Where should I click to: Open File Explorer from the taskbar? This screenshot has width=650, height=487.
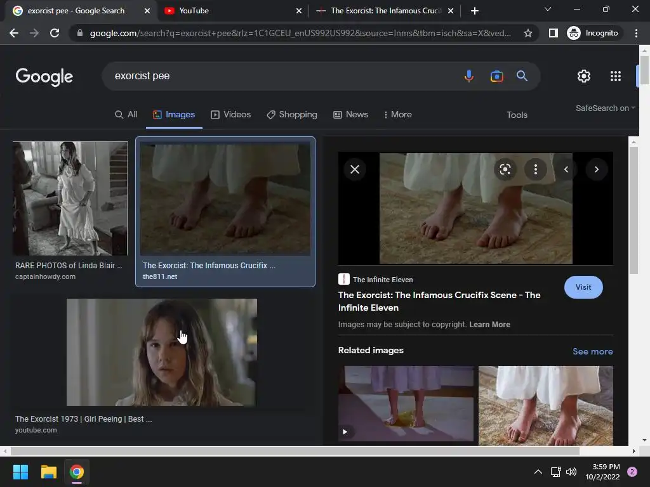pyautogui.click(x=48, y=472)
